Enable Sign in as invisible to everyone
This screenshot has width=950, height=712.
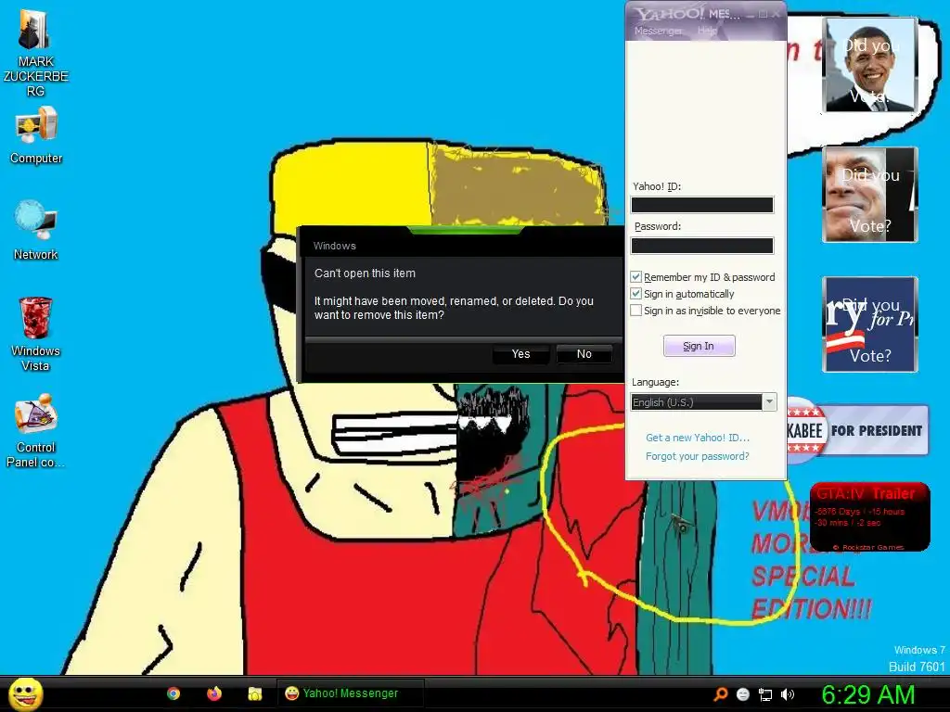click(635, 311)
